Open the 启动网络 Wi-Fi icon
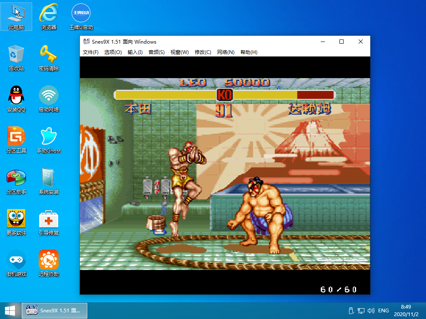This screenshot has height=319, width=426. click(x=49, y=99)
